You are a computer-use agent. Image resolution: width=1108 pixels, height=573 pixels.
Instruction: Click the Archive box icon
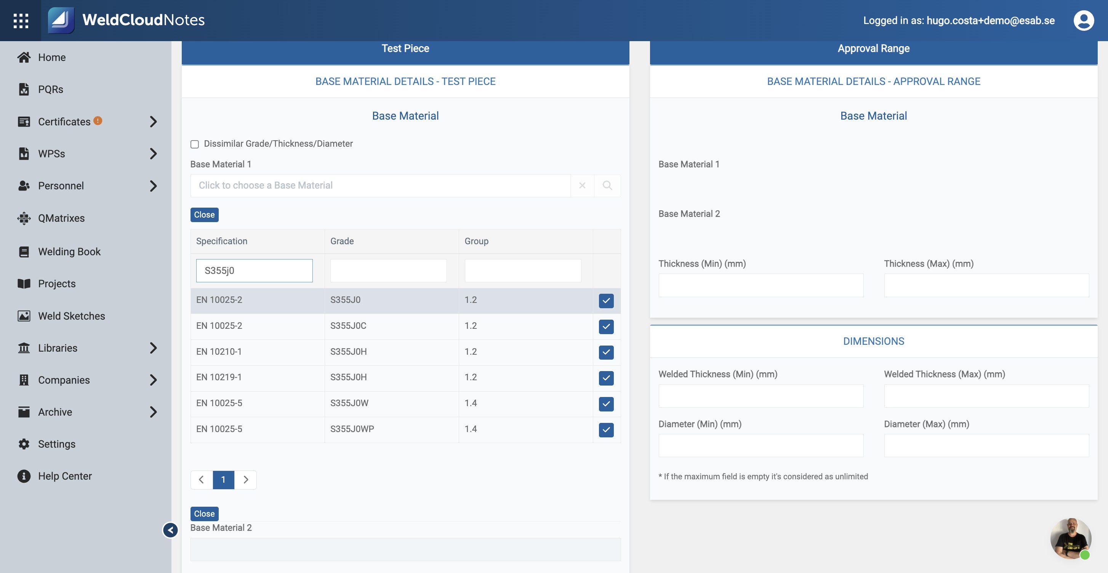24,412
